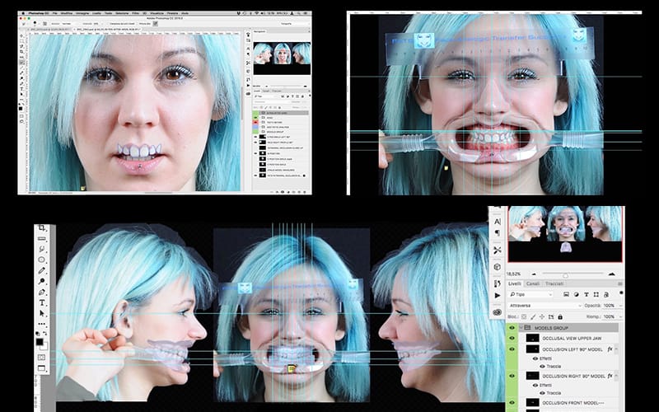Select the Crop tool in the bottom-left toolbar
Screen dimensions: 659x412
click(x=42, y=227)
